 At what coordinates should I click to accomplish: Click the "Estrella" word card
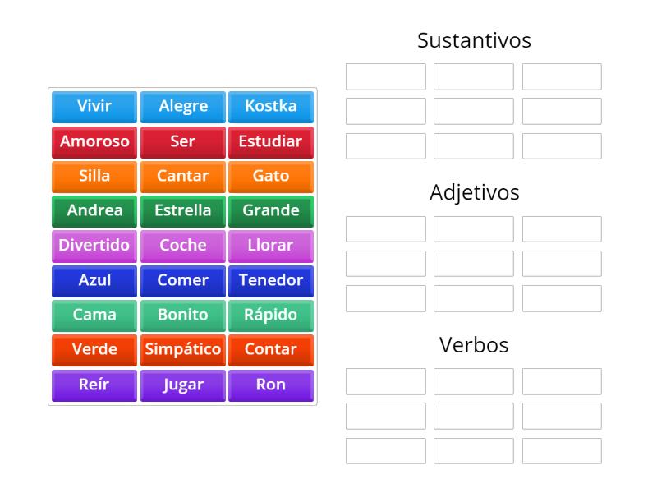pyautogui.click(x=182, y=210)
